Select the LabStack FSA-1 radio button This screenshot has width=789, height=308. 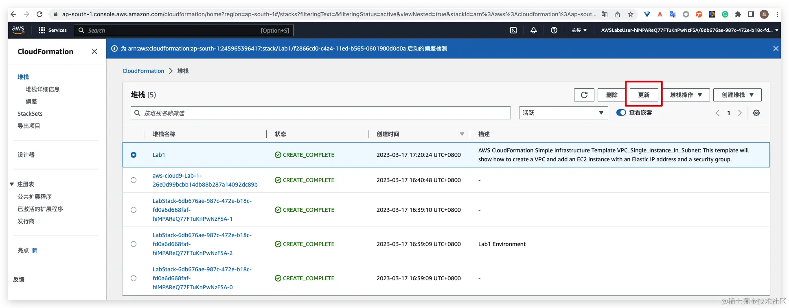[x=134, y=210]
